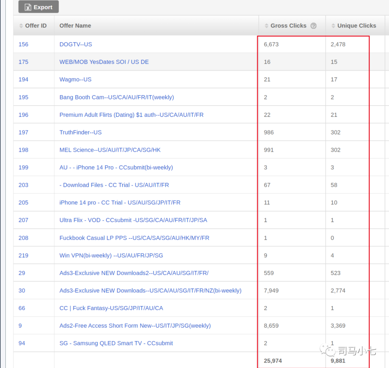Open offer ID 175 link
389x368 pixels.
click(x=23, y=62)
